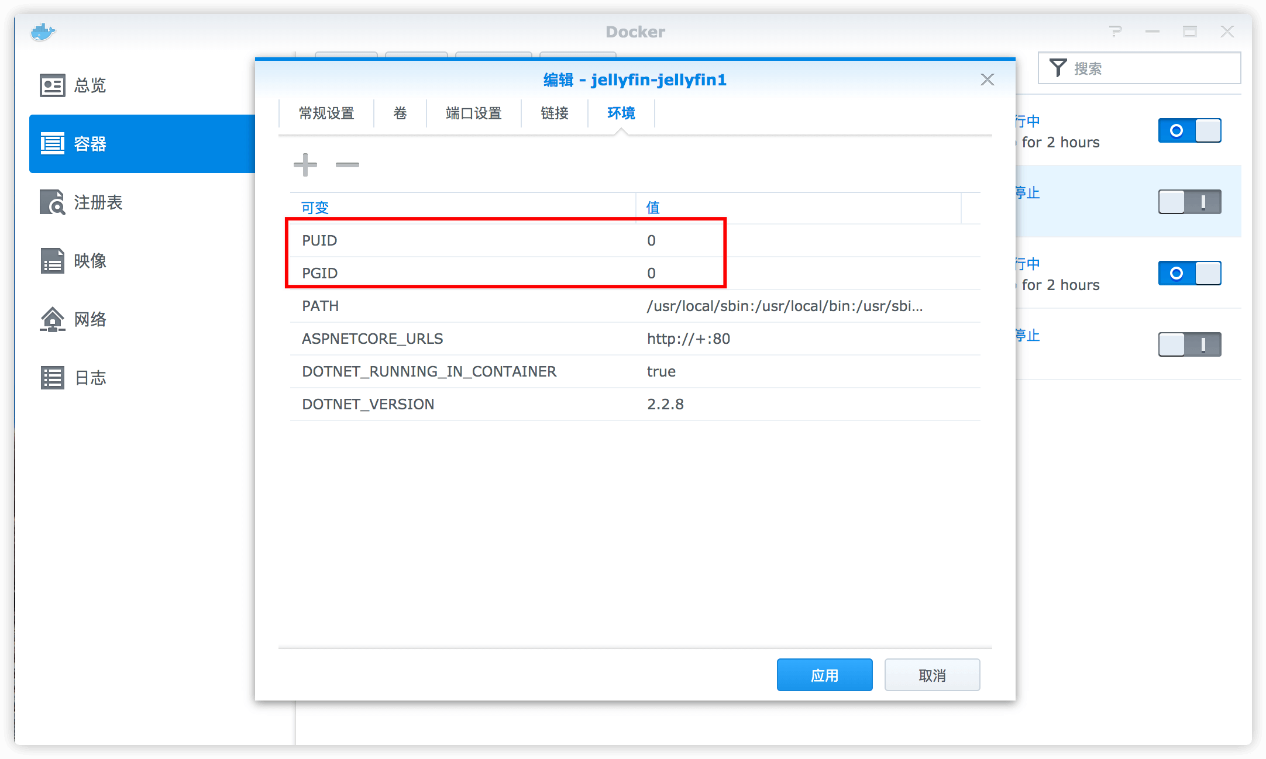The width and height of the screenshot is (1266, 759).
Task: Turn off the third running container toggle
Action: click(1189, 273)
